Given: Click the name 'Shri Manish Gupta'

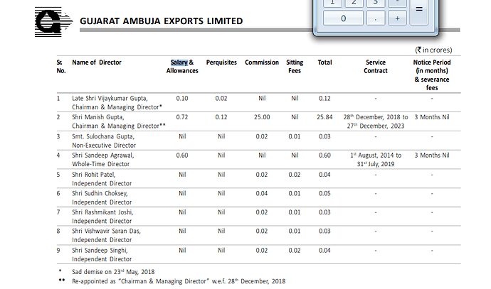Looking at the screenshot, I should pos(98,117).
